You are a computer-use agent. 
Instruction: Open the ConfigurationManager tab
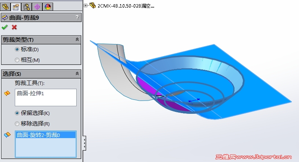[27, 7]
